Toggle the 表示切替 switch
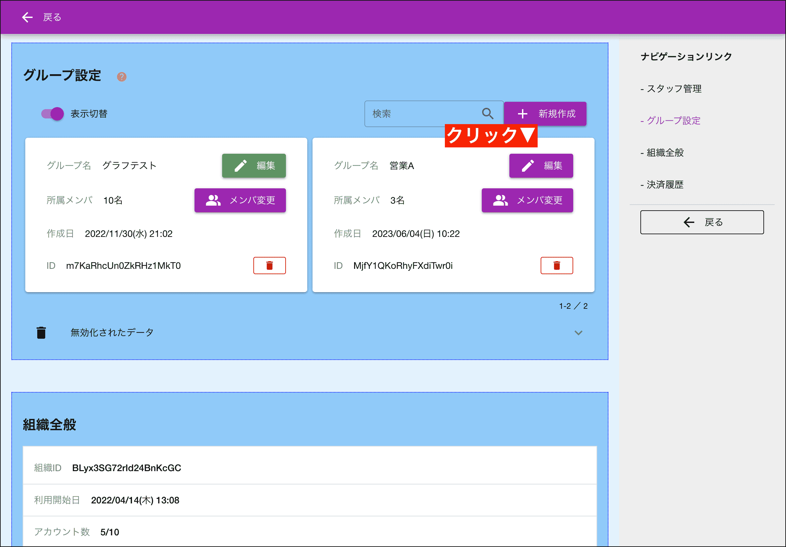 pyautogui.click(x=53, y=114)
